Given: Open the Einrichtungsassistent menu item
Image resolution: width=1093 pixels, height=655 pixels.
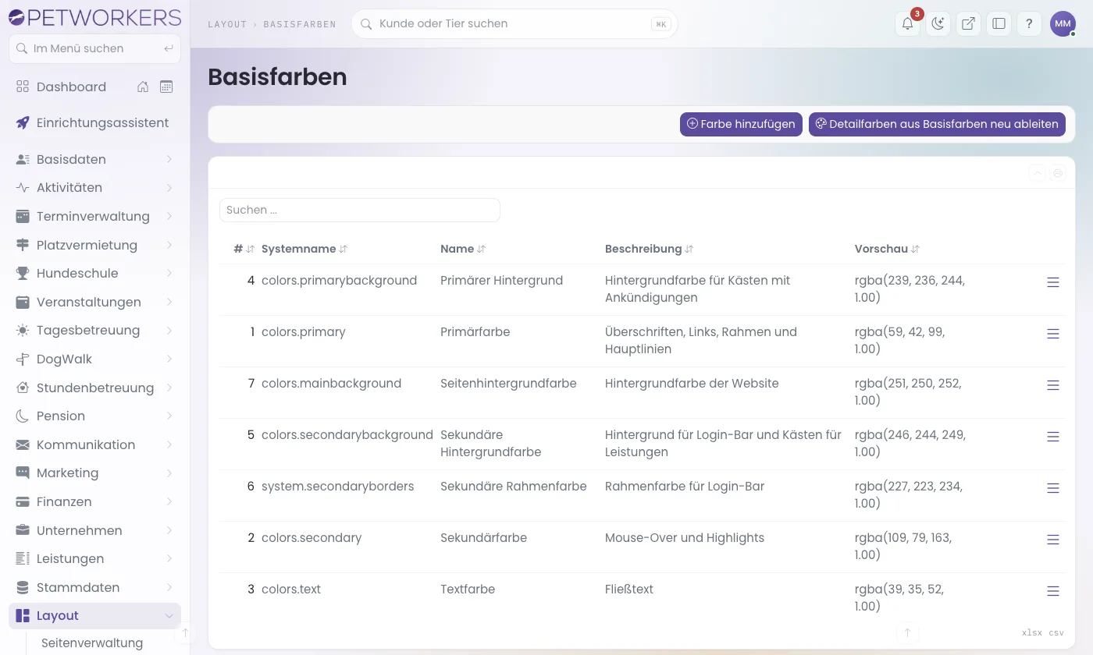Looking at the screenshot, I should [94, 123].
